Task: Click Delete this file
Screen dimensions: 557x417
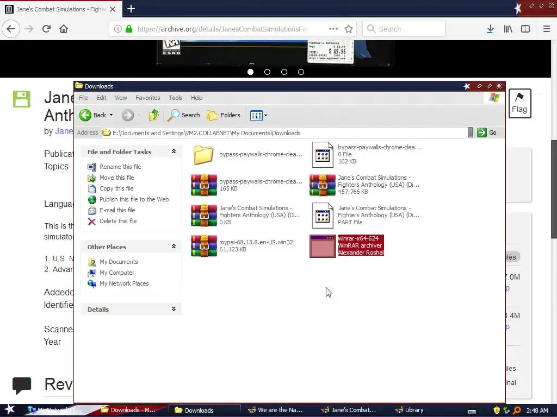Action: 112,221
